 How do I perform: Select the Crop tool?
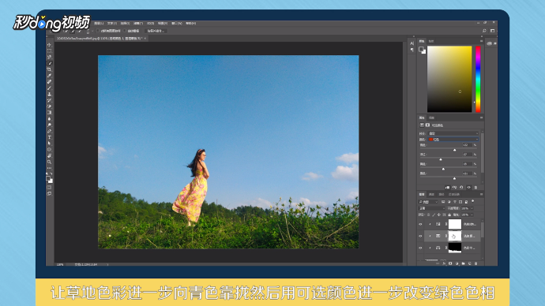coord(49,69)
